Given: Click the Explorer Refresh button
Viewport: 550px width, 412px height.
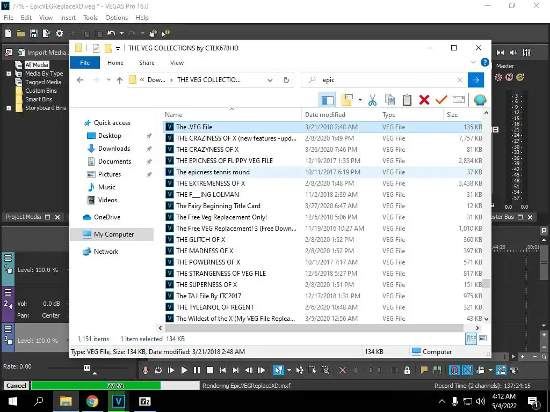Looking at the screenshot, I should 286,80.
